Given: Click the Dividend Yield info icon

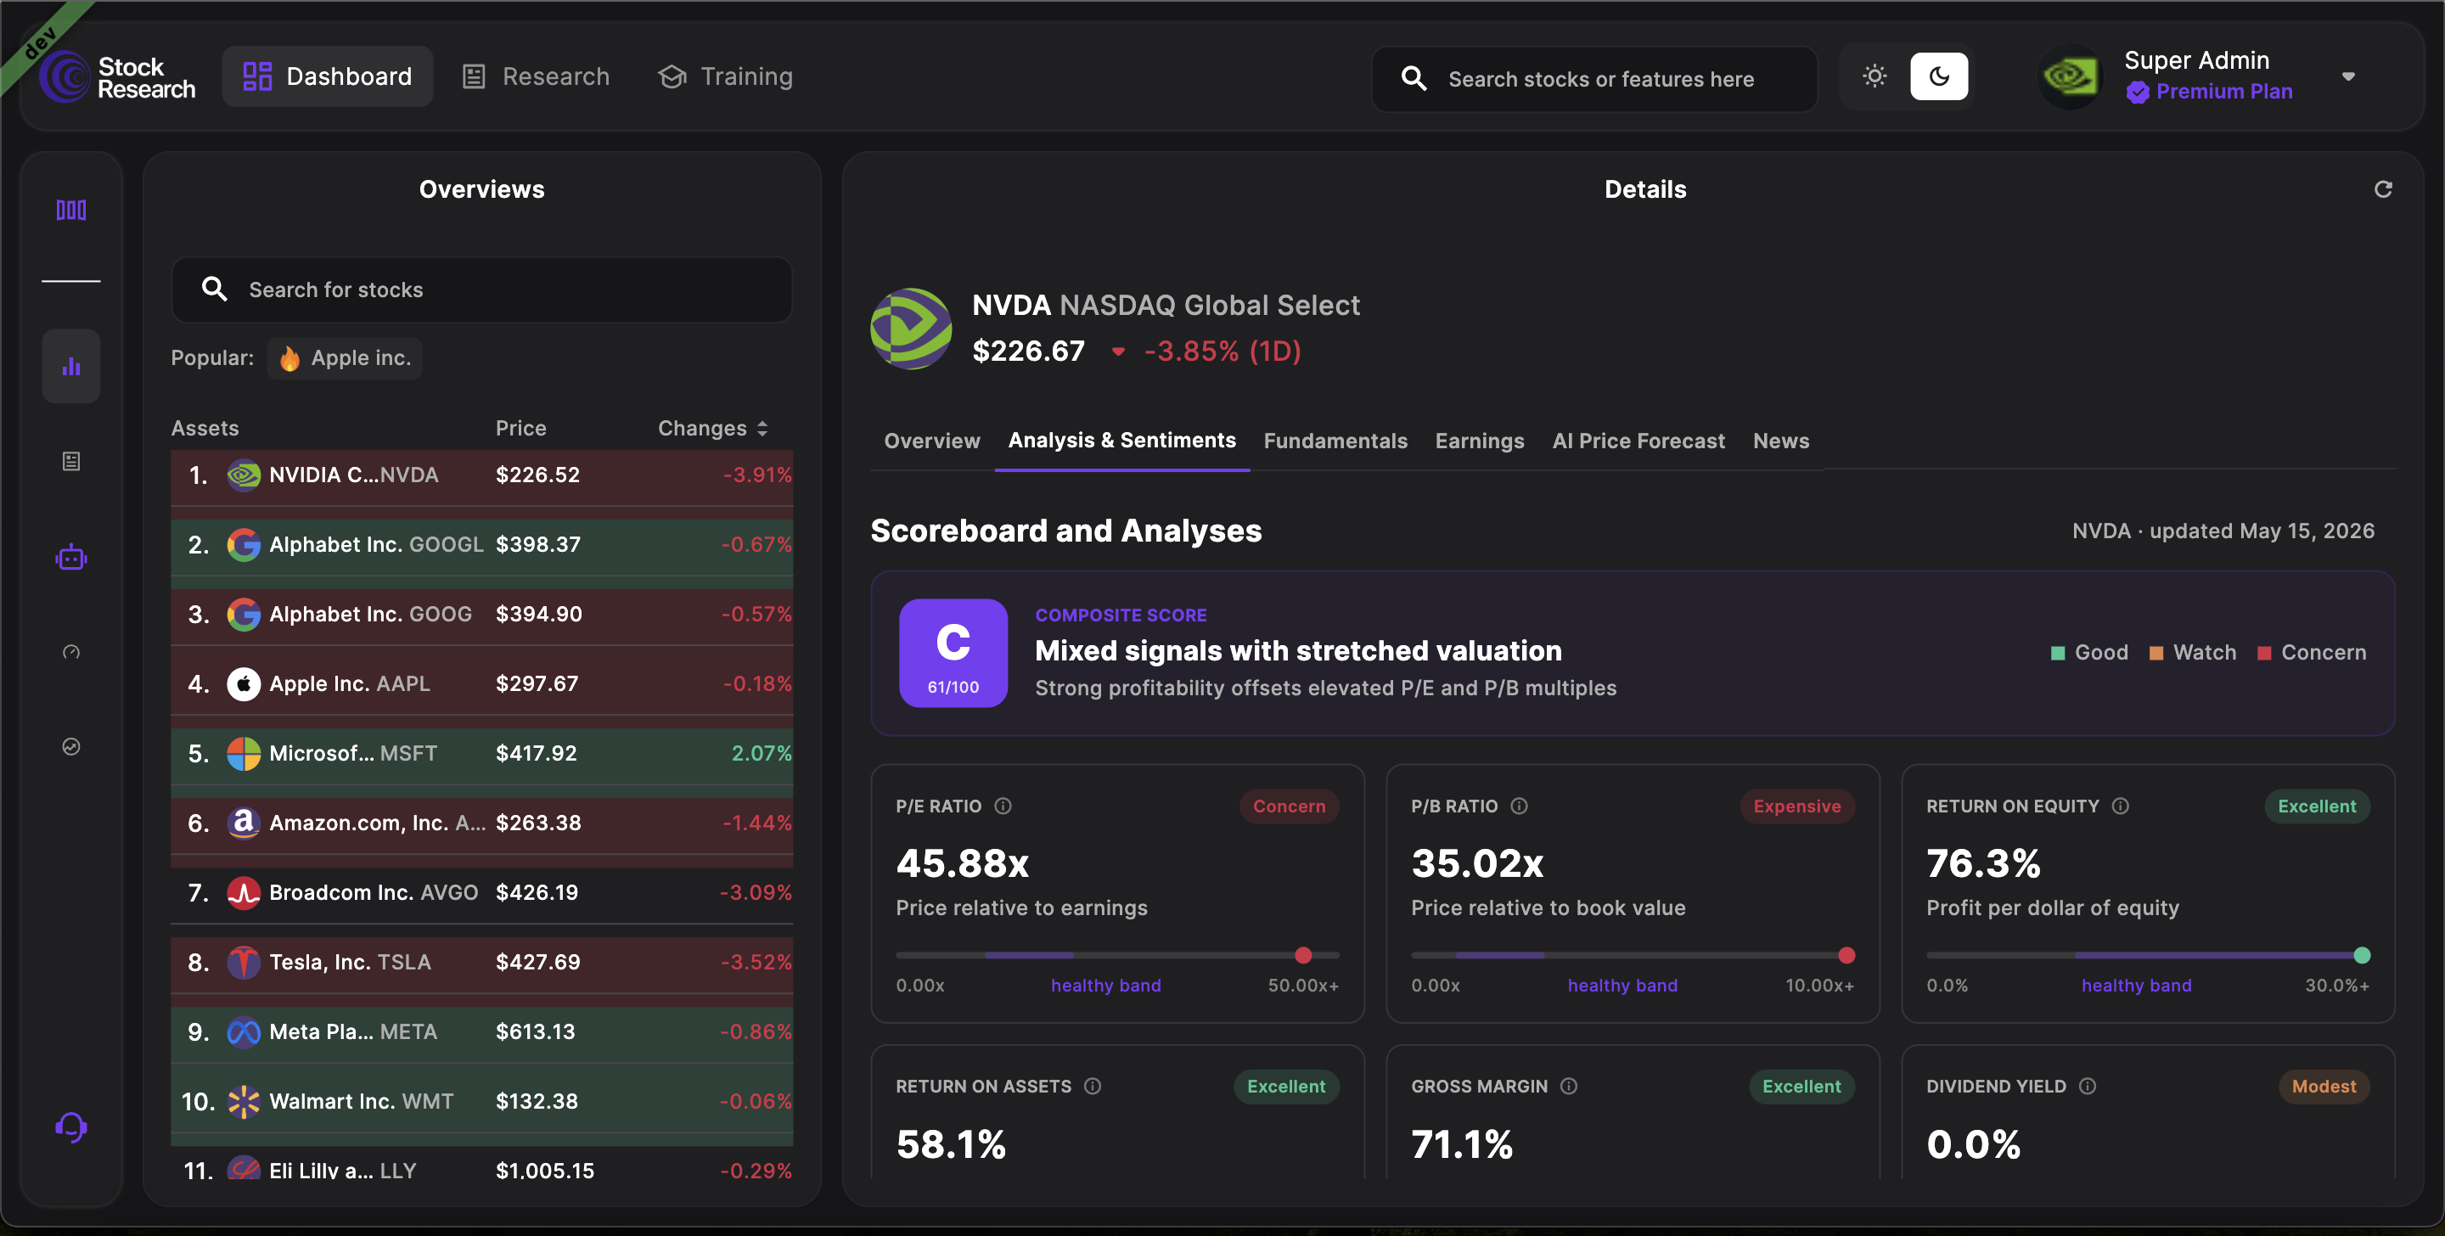Looking at the screenshot, I should (2086, 1086).
